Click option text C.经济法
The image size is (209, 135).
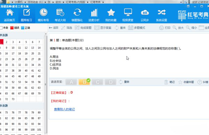56,65
